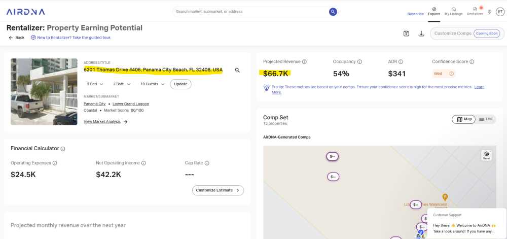
Task: Open the Explore tab in navigation
Action: (x=433, y=11)
